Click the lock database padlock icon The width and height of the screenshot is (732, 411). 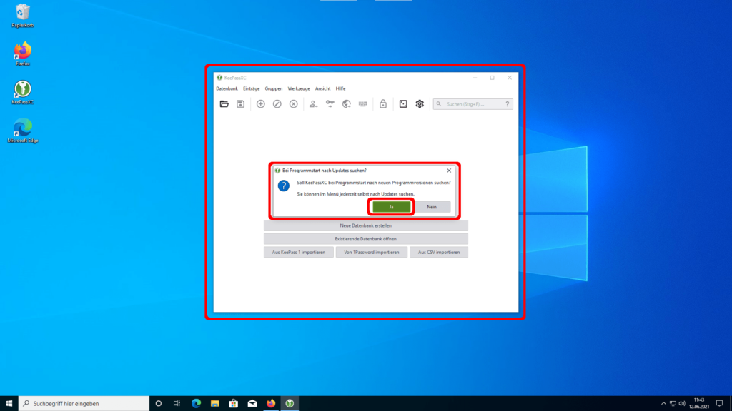pyautogui.click(x=383, y=104)
